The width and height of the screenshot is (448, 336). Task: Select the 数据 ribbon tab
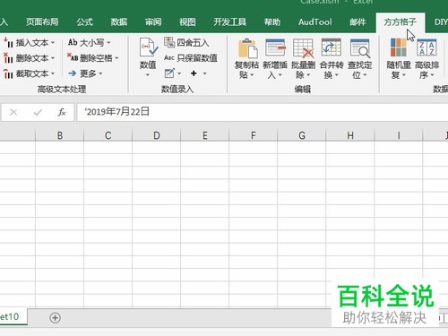[119, 22]
